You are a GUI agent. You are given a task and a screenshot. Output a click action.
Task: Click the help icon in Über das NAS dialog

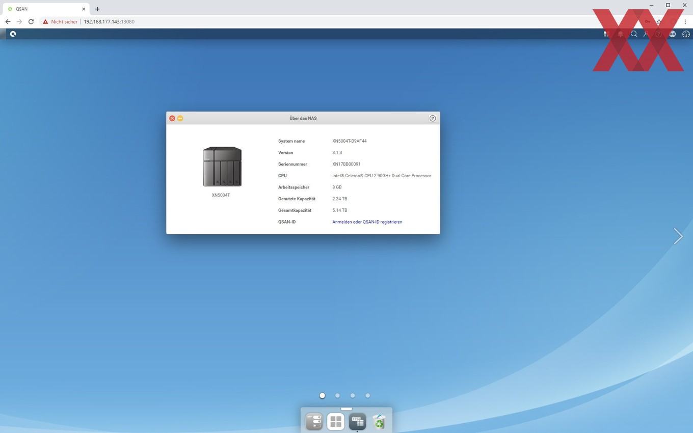433,118
